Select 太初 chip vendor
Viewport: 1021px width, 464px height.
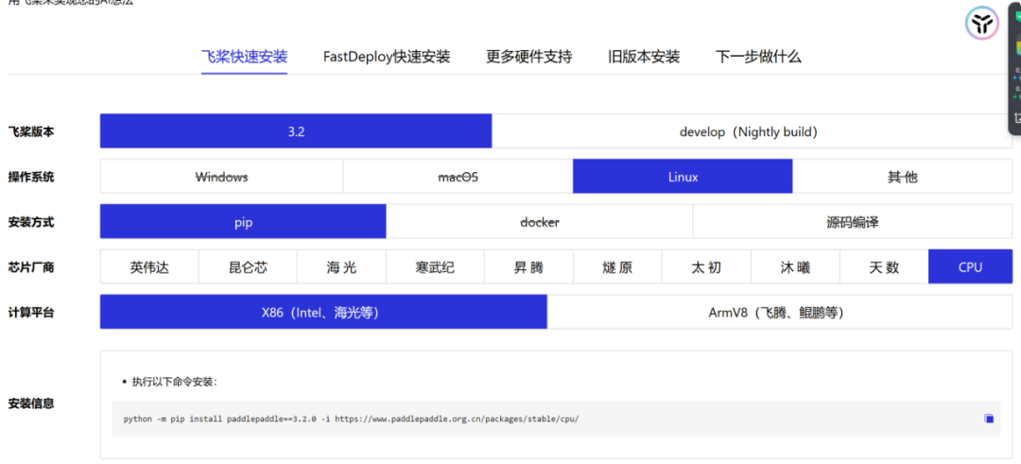706,266
